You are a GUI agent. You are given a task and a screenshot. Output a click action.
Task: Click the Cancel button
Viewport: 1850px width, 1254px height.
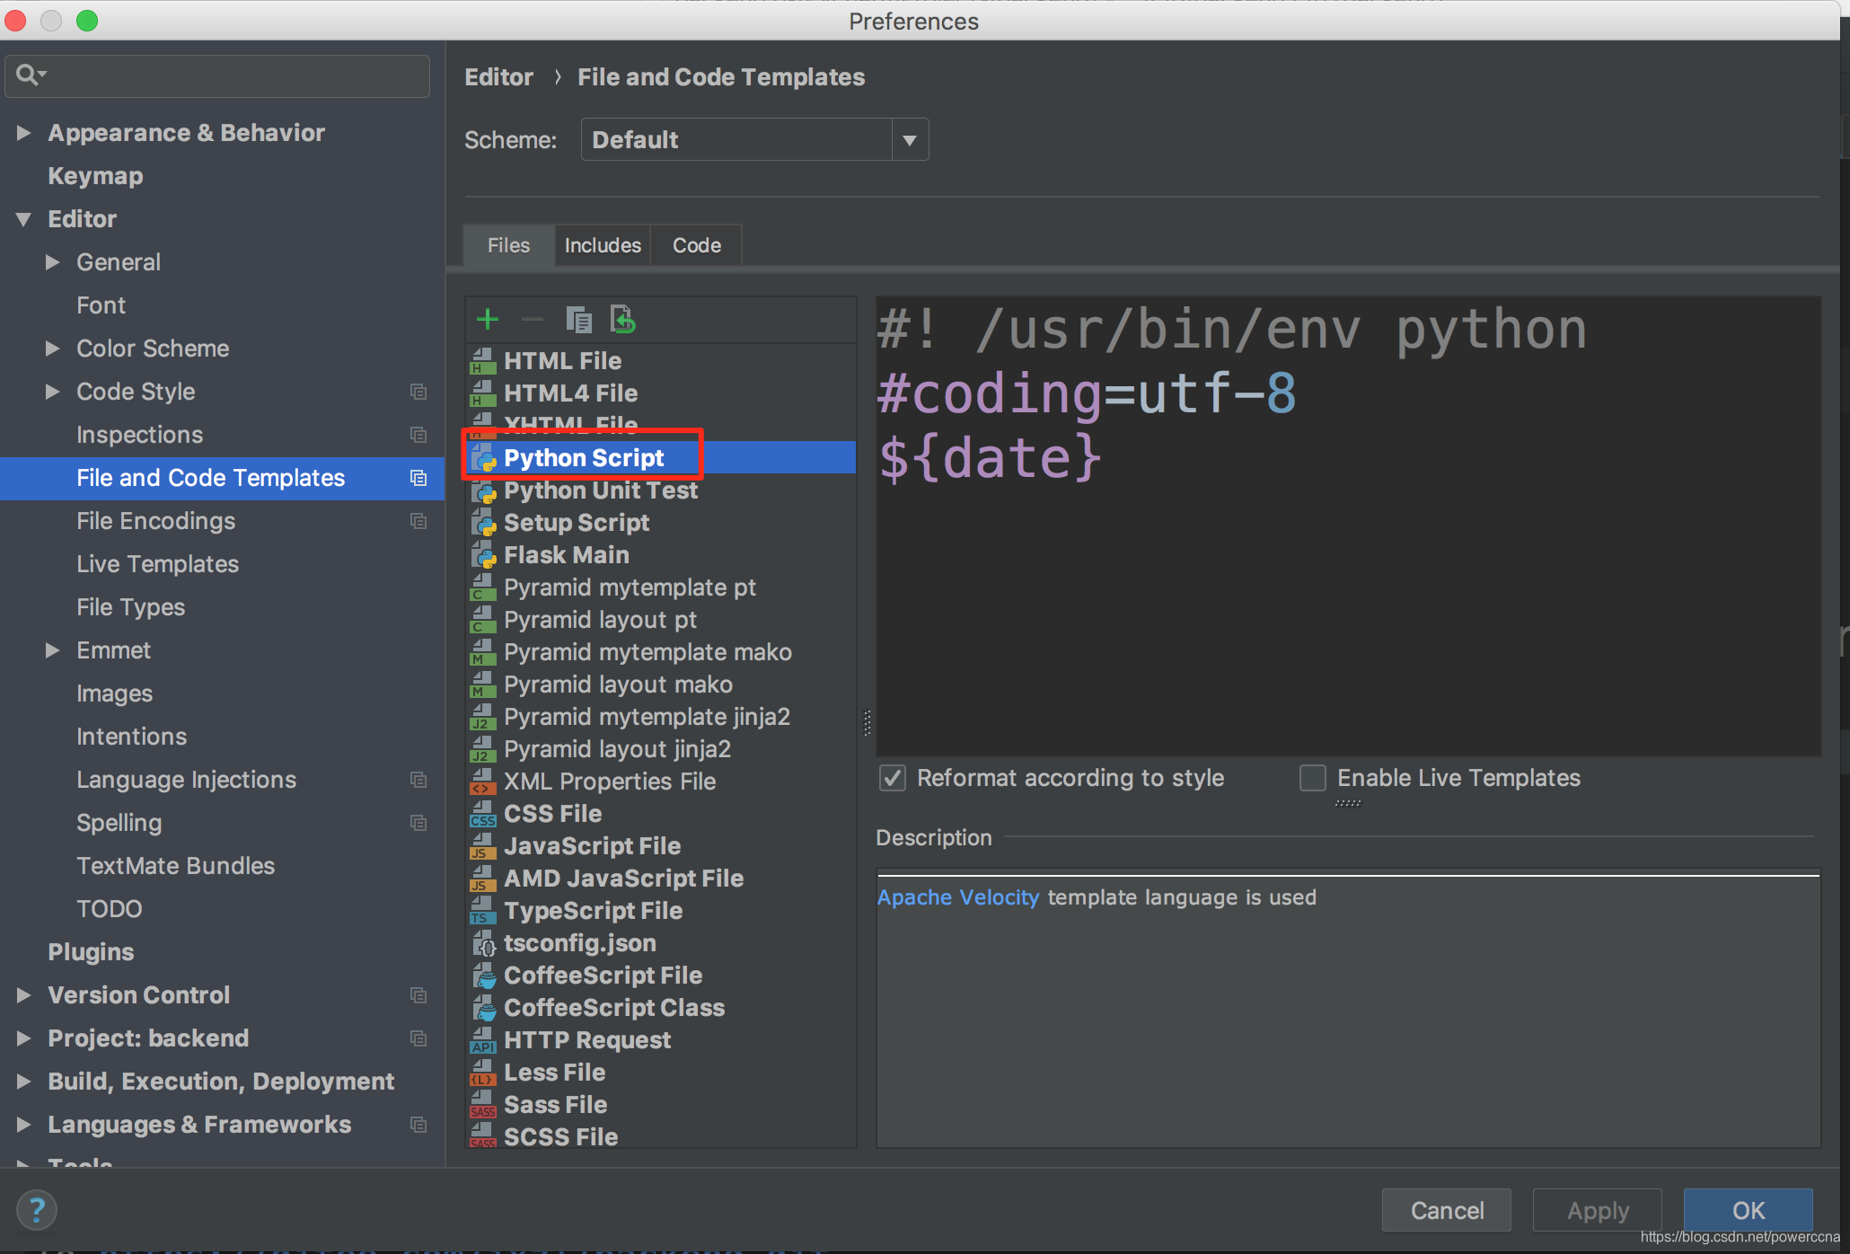pyautogui.click(x=1446, y=1210)
